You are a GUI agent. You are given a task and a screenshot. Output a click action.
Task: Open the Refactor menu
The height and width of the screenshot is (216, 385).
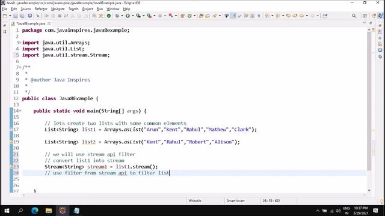[41, 9]
